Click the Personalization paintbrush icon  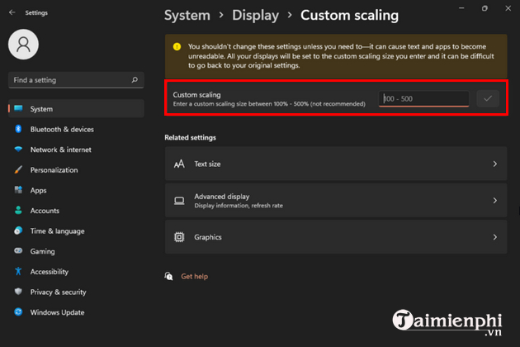point(18,169)
